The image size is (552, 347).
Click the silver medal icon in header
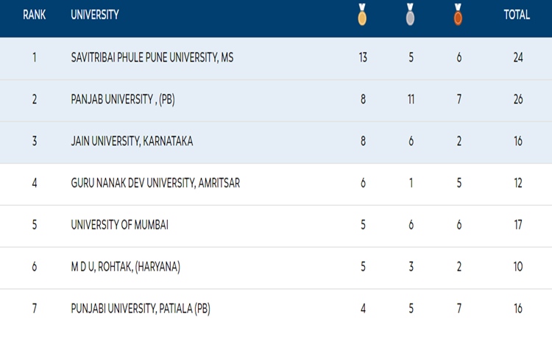(410, 15)
